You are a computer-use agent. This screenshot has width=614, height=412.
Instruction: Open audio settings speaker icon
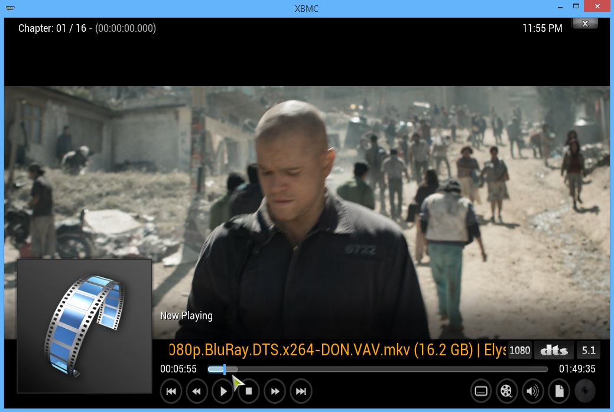(532, 391)
